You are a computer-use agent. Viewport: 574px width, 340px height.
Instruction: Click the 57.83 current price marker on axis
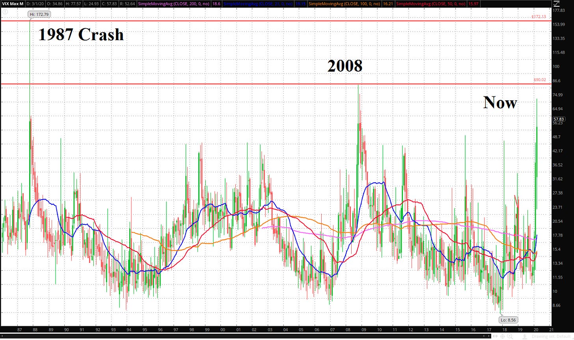559,119
